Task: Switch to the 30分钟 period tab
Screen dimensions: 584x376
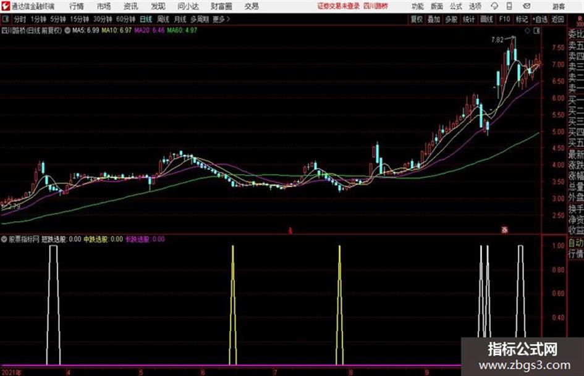Action: (x=103, y=19)
